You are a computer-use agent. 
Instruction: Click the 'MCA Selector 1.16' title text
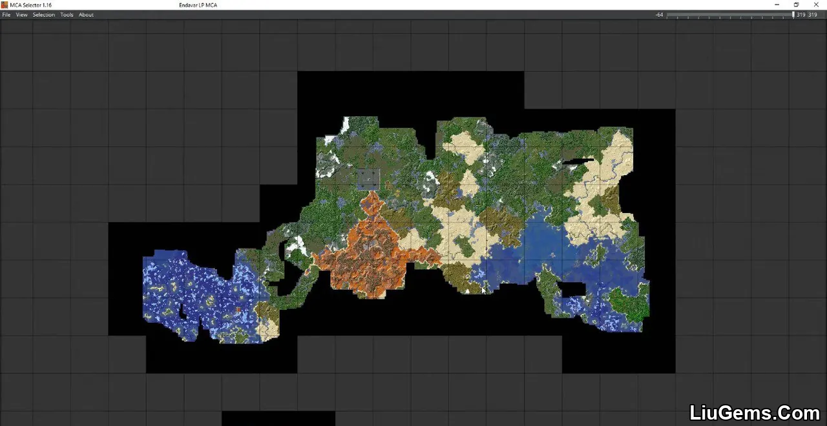click(30, 5)
